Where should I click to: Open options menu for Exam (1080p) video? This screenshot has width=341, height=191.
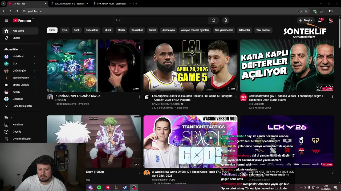[139, 172]
